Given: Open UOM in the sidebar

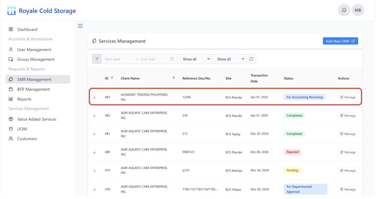Looking at the screenshot, I should [x=38, y=129].
